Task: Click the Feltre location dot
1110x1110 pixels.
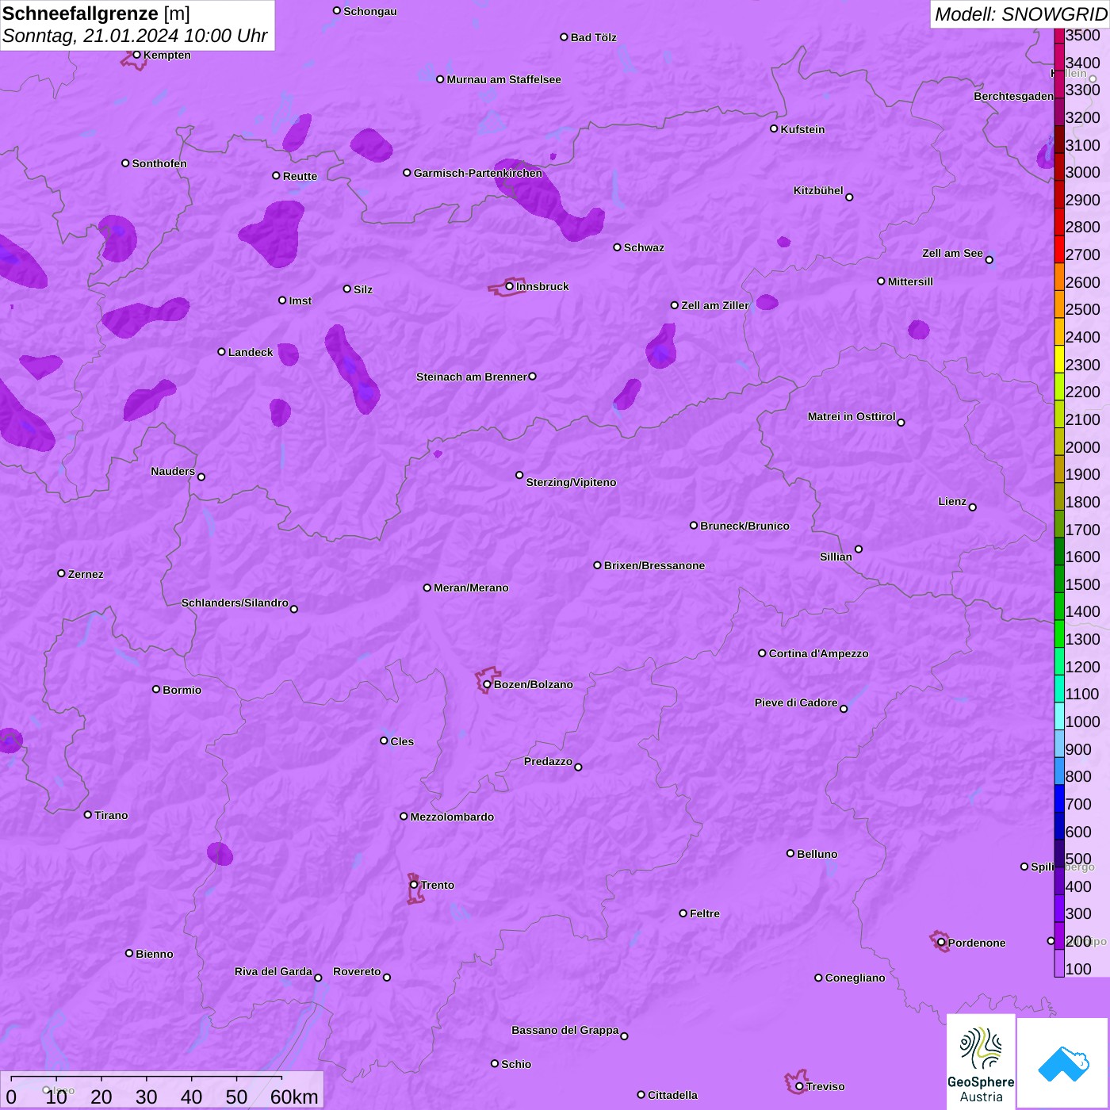Action: point(683,913)
